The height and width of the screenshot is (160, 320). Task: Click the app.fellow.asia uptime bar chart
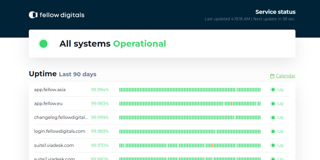190,90
